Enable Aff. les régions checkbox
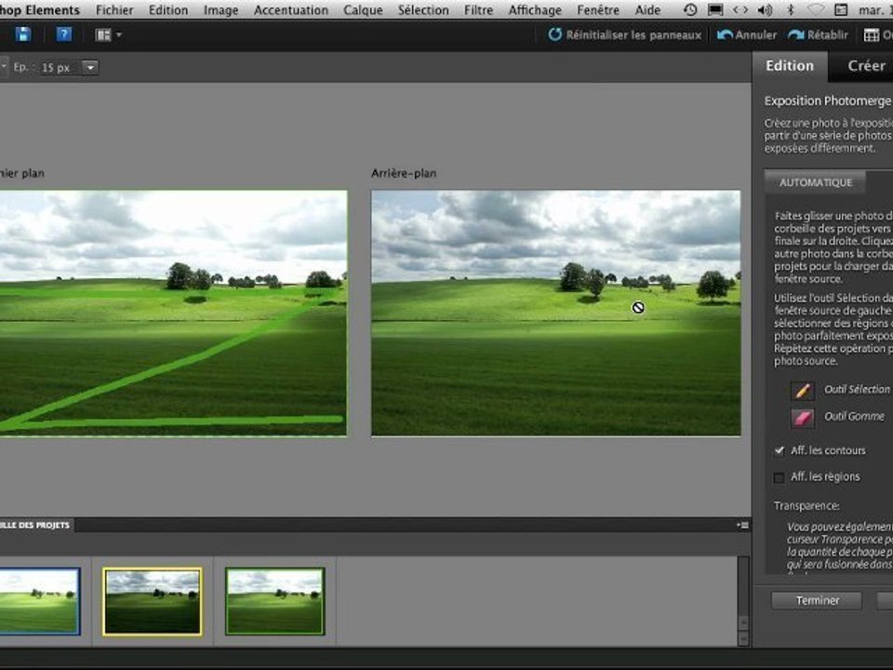893x670 pixels. click(x=780, y=477)
